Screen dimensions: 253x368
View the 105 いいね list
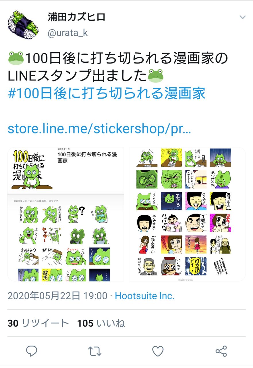point(101,323)
